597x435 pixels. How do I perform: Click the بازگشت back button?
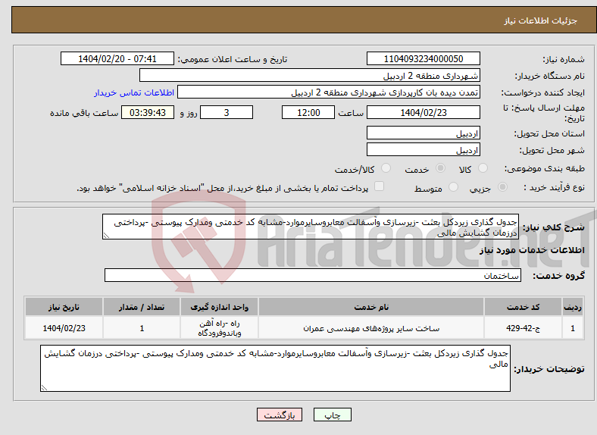tap(280, 415)
